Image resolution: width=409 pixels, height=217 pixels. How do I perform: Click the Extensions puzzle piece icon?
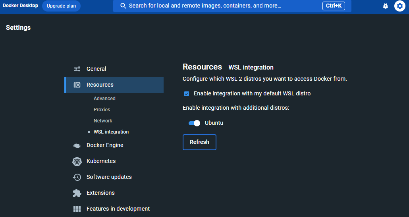77,193
